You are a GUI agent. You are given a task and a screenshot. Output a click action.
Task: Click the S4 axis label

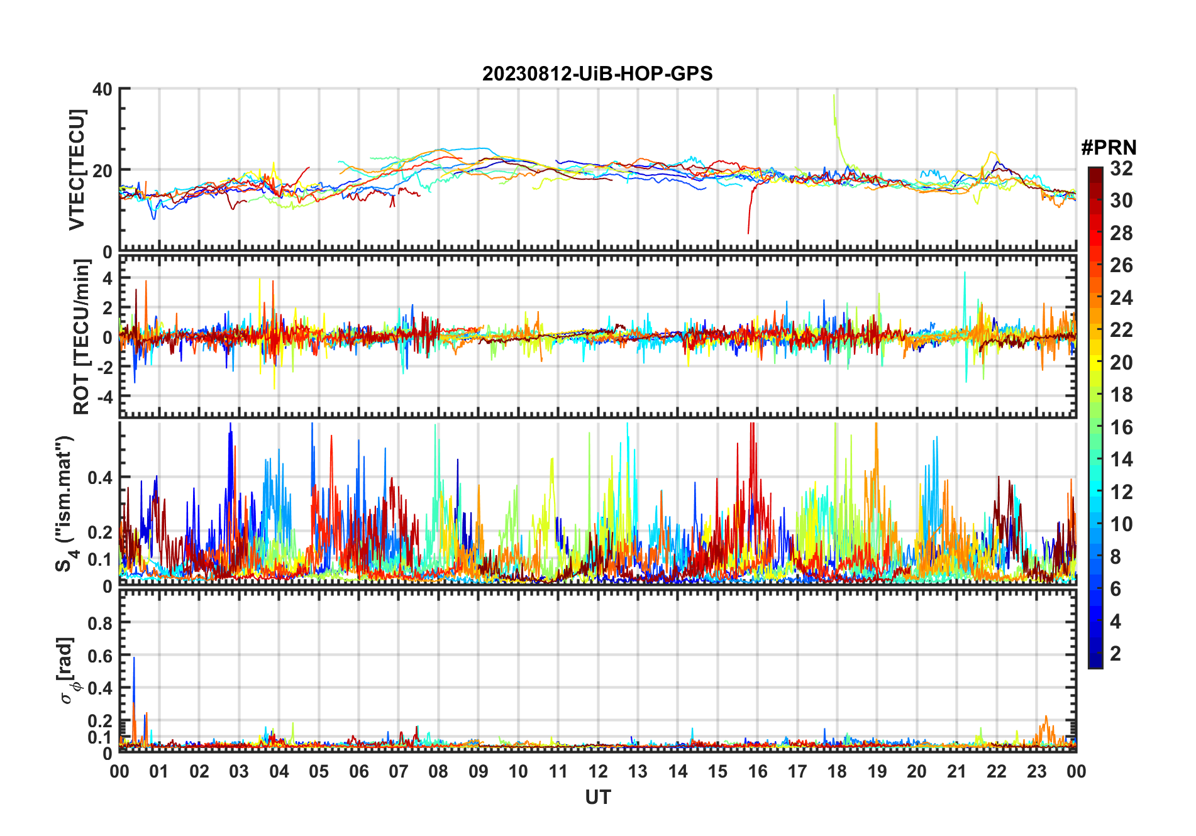[65, 503]
